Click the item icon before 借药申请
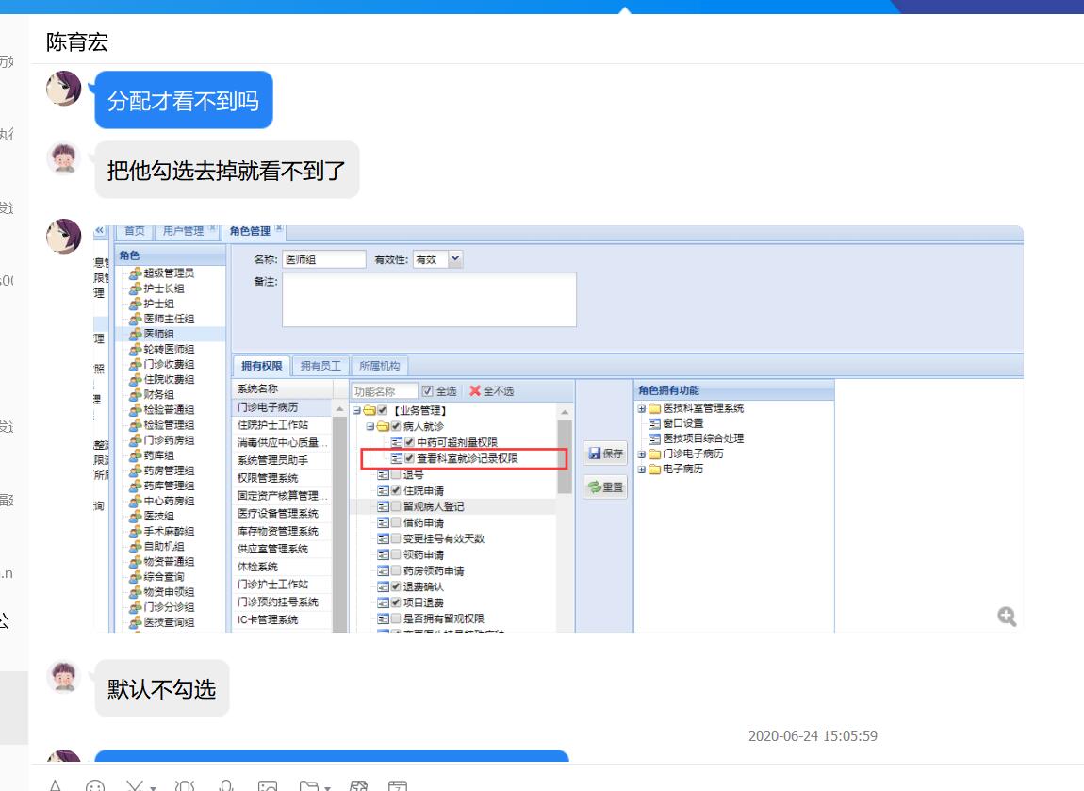1084x791 pixels. tap(383, 522)
